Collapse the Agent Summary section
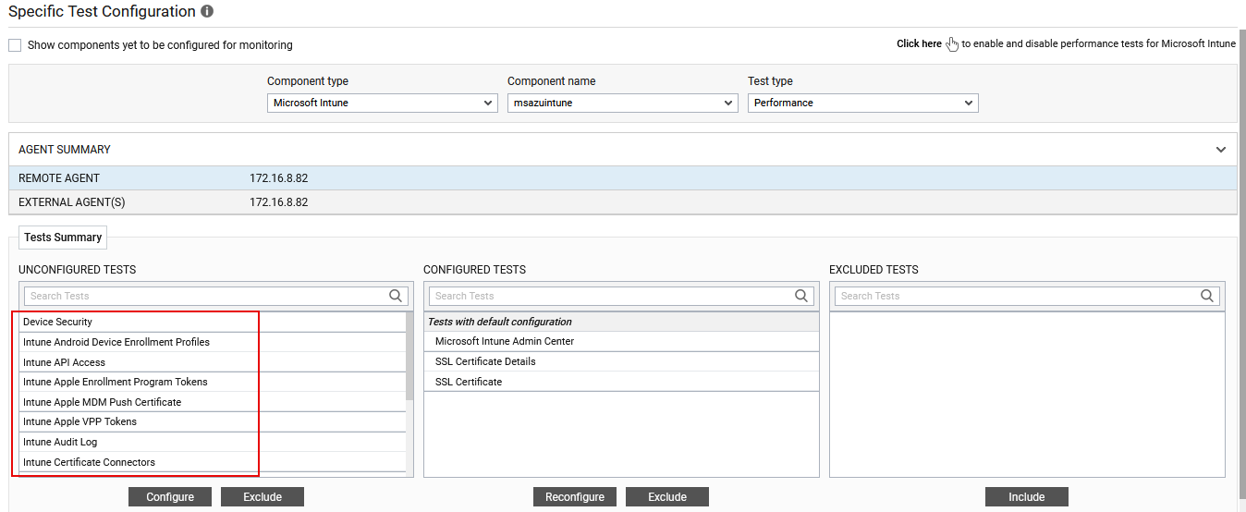Image resolution: width=1246 pixels, height=512 pixels. point(1221,150)
